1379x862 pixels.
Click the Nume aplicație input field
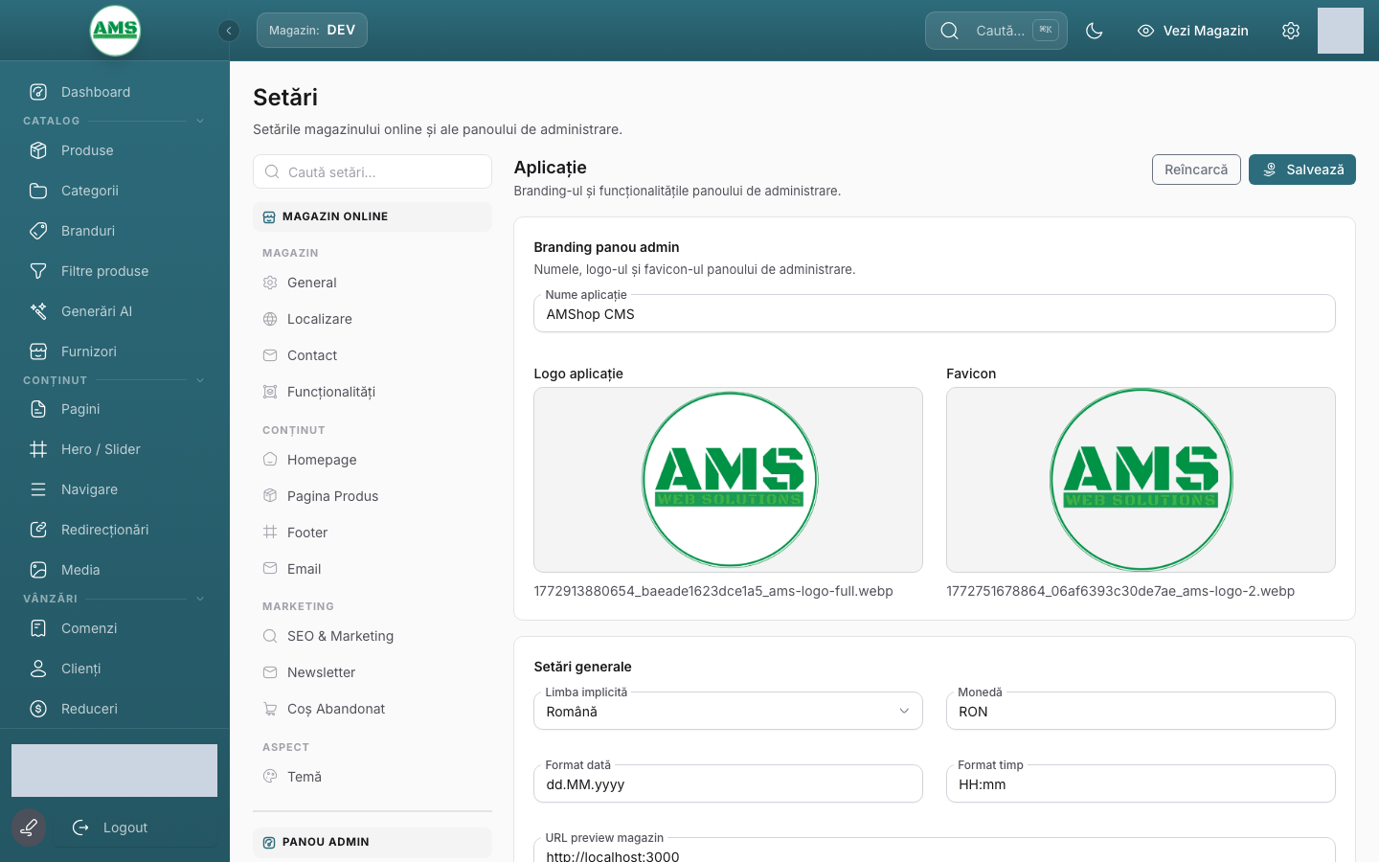tap(935, 314)
